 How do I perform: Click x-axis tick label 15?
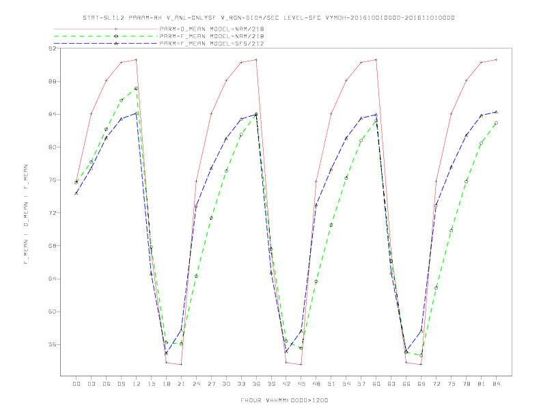click(151, 384)
